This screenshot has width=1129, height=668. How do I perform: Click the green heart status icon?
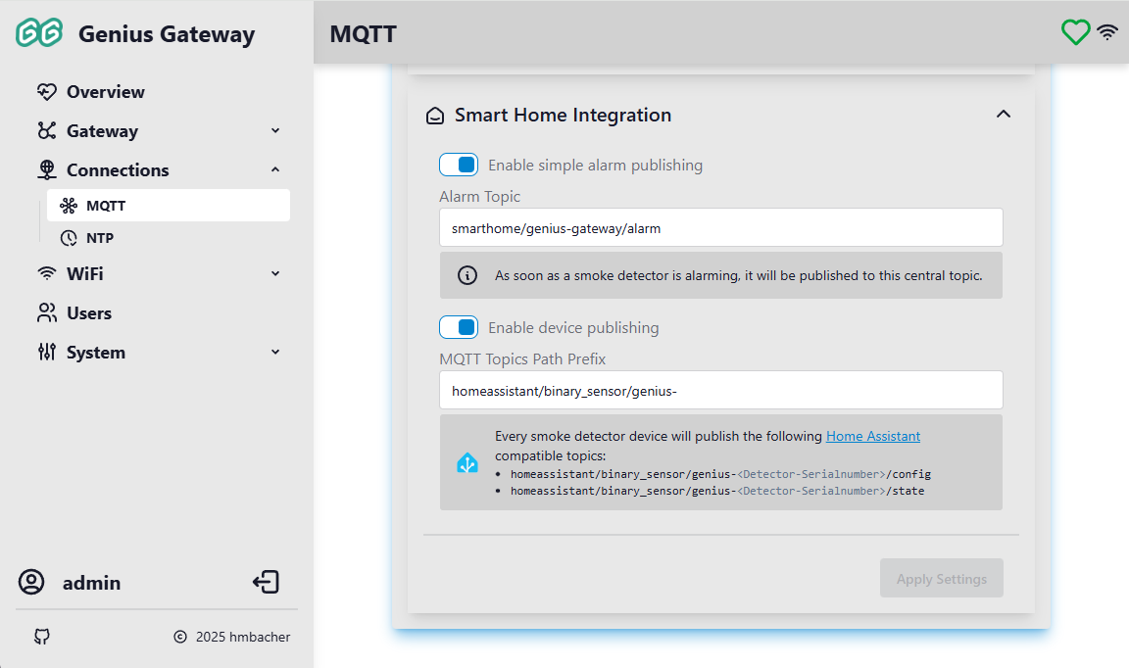[1075, 32]
